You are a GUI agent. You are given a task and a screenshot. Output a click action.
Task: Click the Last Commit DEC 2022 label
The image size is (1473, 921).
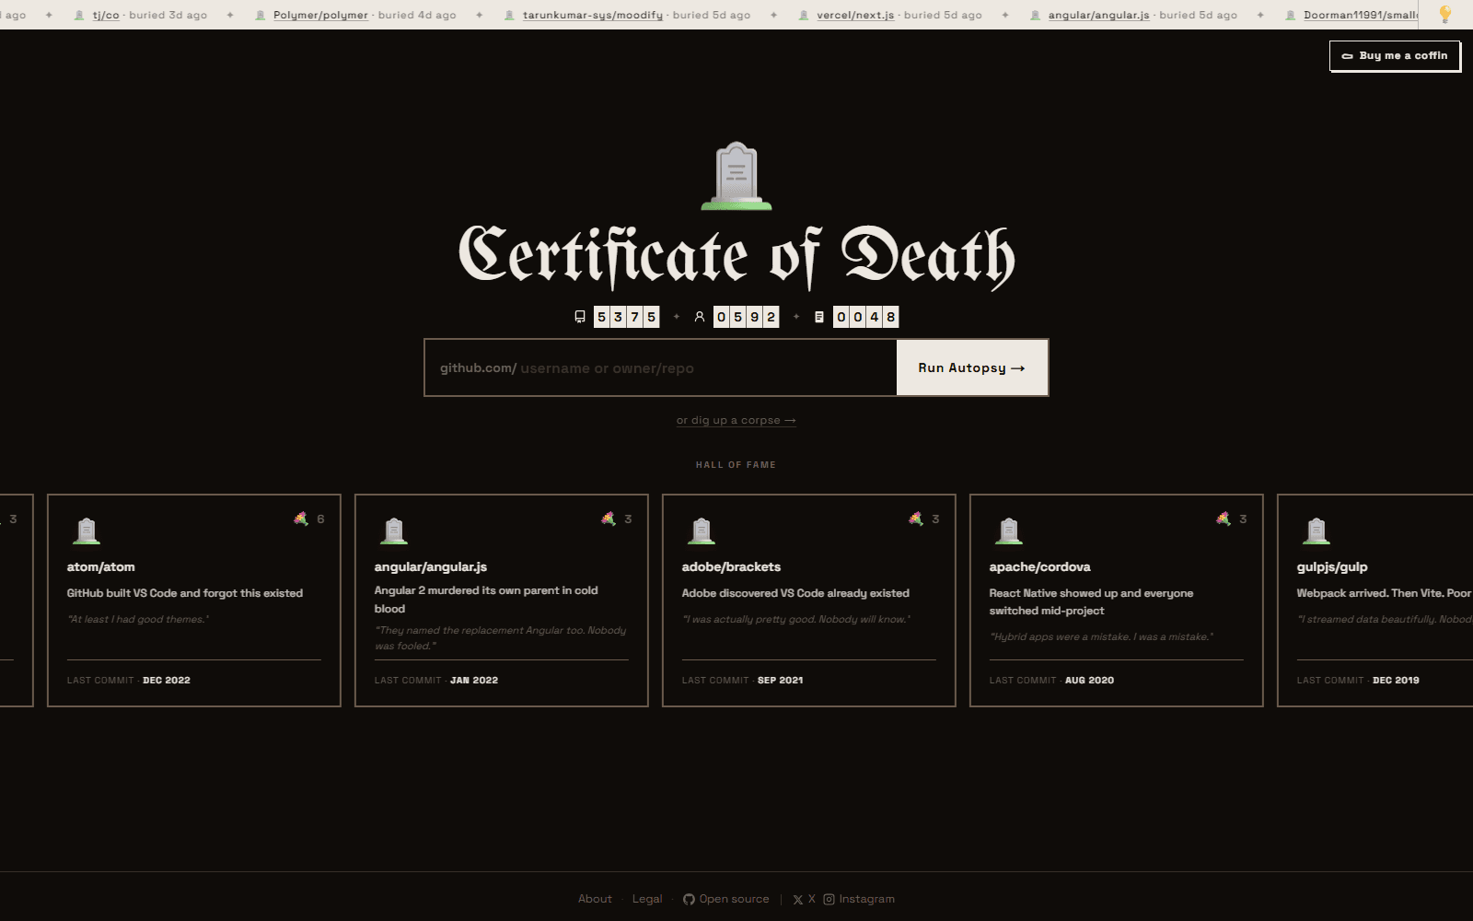click(129, 681)
